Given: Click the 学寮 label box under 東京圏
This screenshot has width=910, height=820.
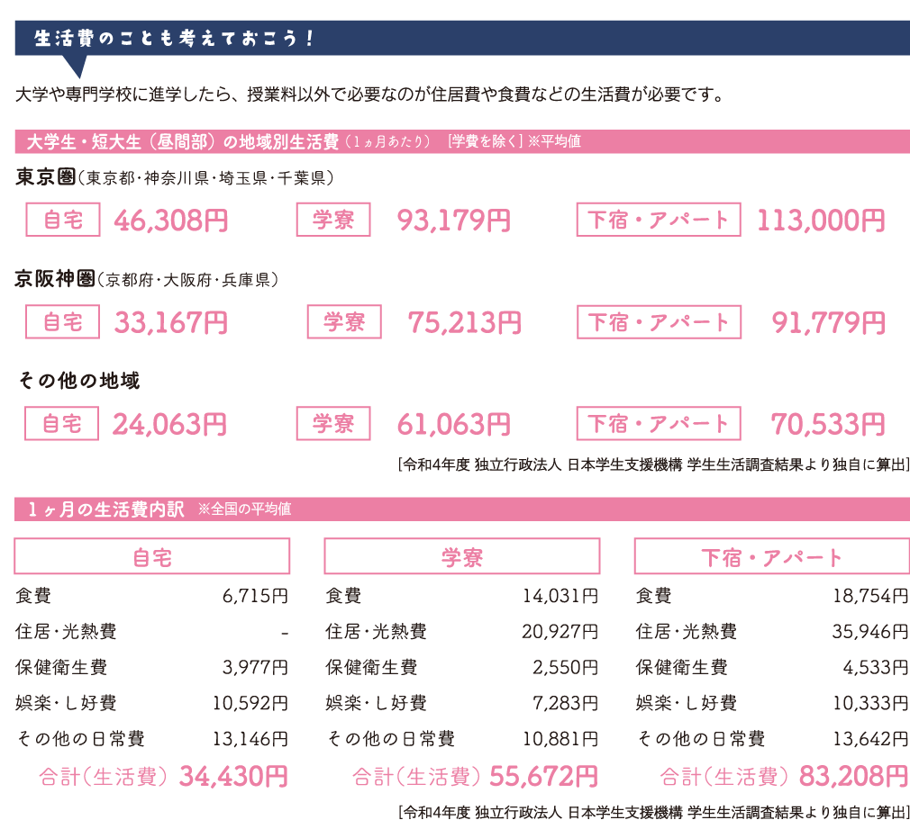Looking at the screenshot, I should [x=333, y=220].
